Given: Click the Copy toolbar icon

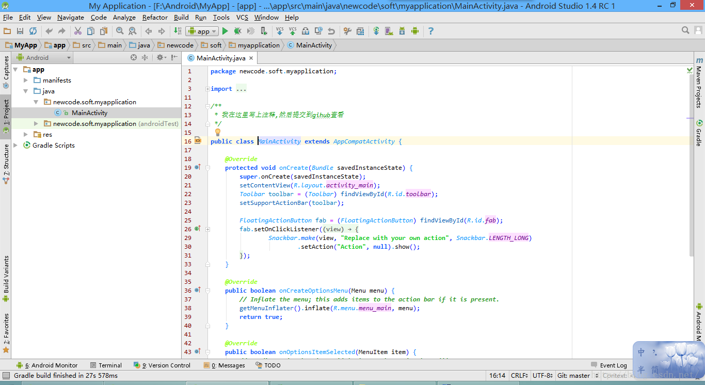Looking at the screenshot, I should (91, 31).
